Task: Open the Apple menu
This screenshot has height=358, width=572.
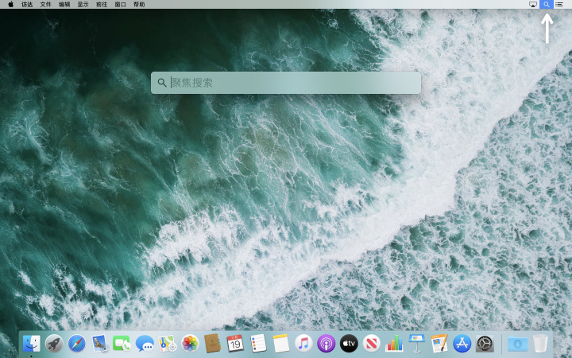Action: 10,5
